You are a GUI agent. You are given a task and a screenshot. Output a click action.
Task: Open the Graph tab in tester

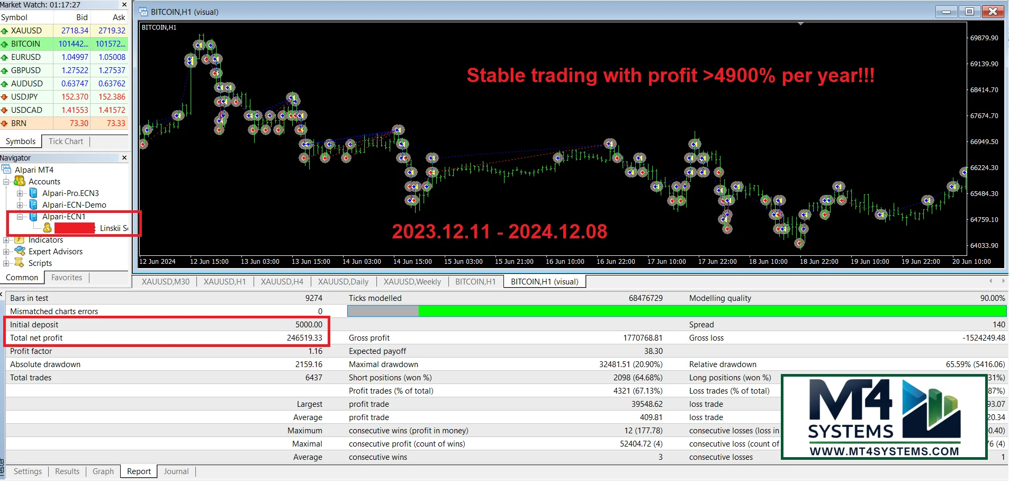click(103, 471)
